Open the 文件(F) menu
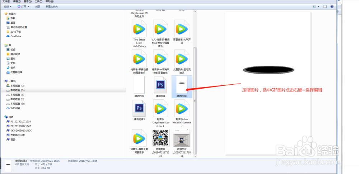Screen dimensions: 359x174 pos(6,1)
